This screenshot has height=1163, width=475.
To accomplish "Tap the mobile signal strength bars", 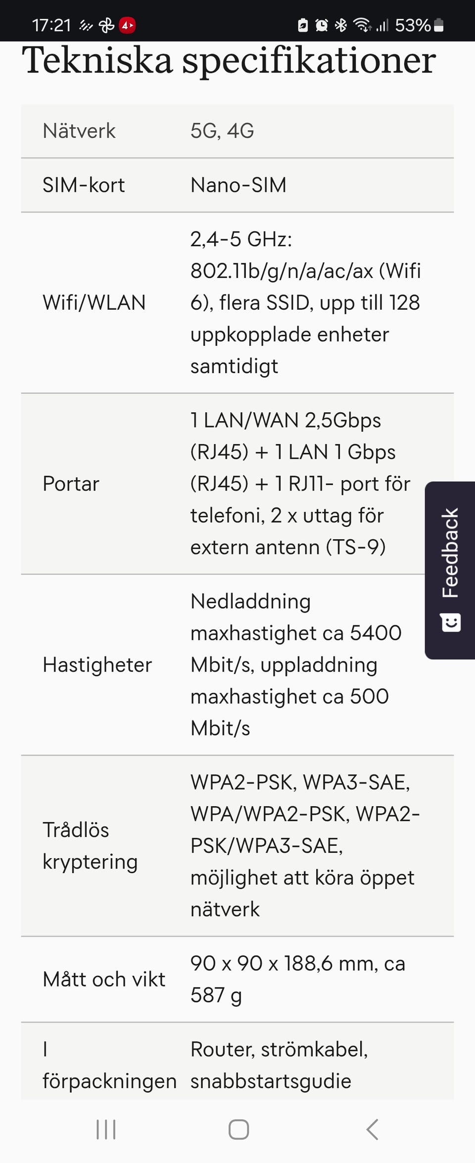I will point(382,25).
